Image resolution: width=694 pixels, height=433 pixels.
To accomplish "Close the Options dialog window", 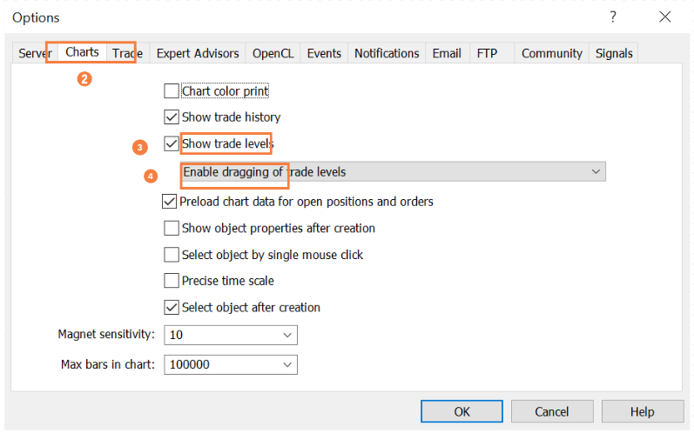I will [665, 17].
